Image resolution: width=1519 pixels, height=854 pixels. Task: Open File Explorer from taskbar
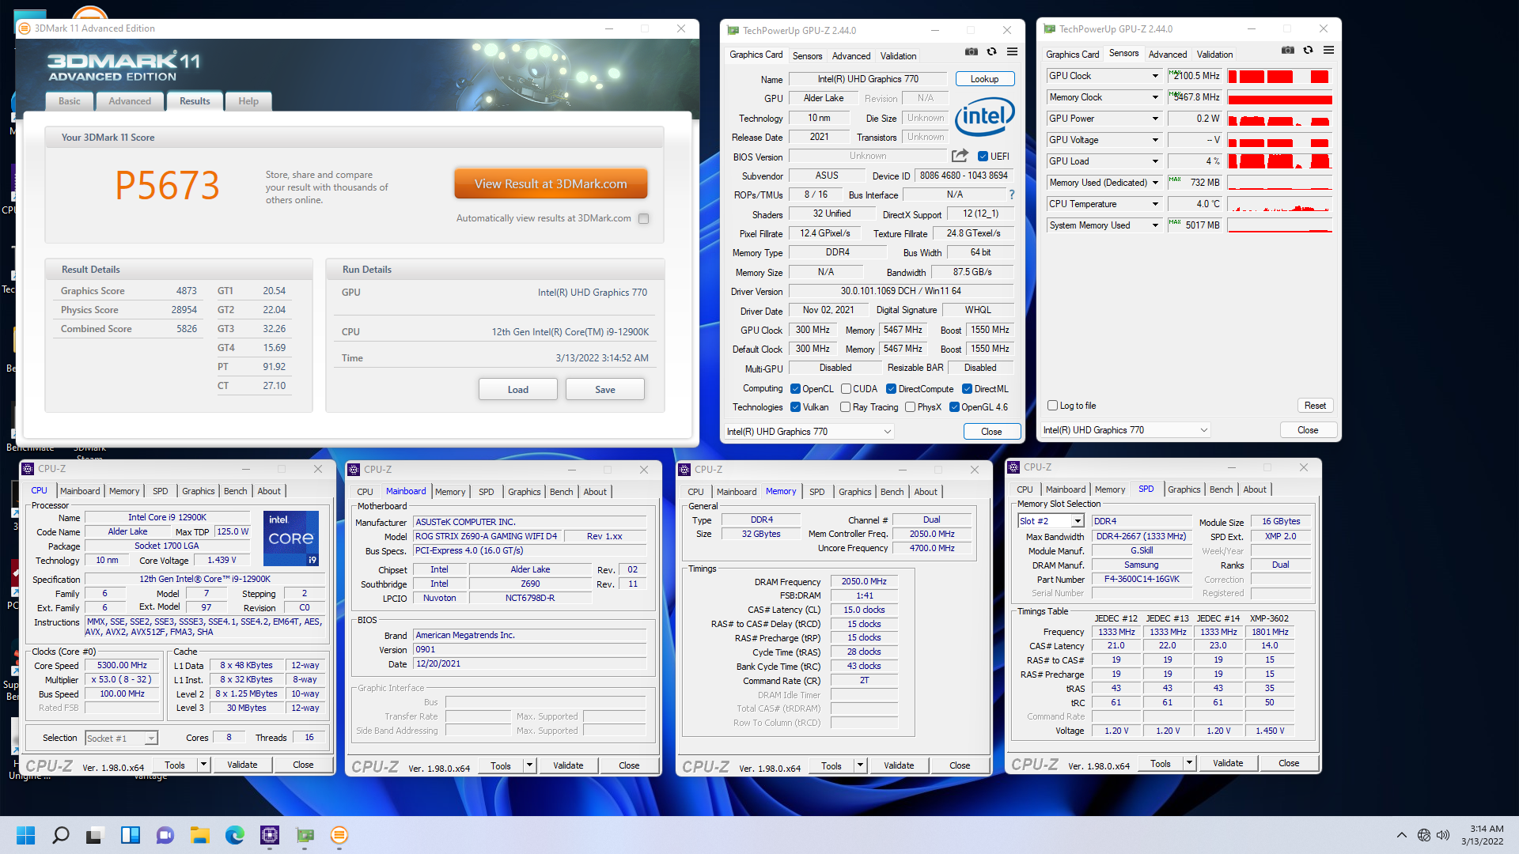[200, 835]
